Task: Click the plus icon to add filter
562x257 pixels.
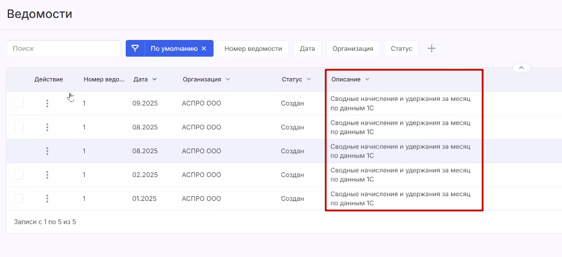Action: click(x=431, y=48)
